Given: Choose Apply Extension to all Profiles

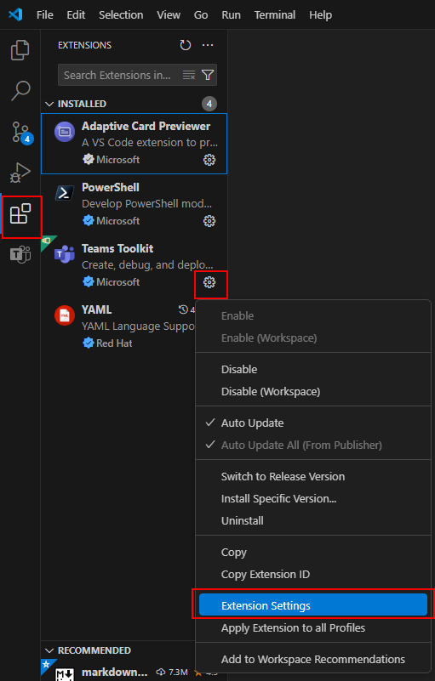Looking at the screenshot, I should [293, 628].
